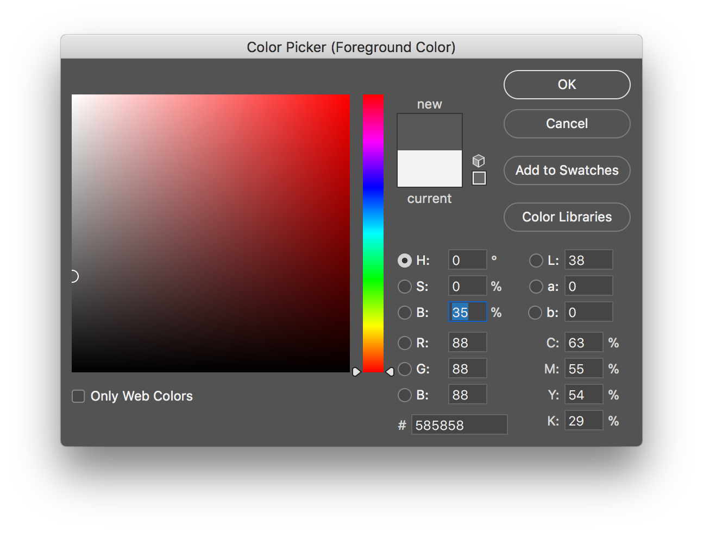Screen dimensions: 703x533
Task: Select the H hue radio button
Action: point(404,261)
